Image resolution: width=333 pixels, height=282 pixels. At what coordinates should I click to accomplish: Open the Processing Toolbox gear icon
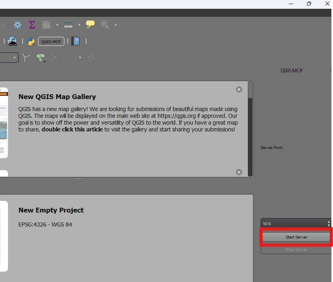(18, 25)
